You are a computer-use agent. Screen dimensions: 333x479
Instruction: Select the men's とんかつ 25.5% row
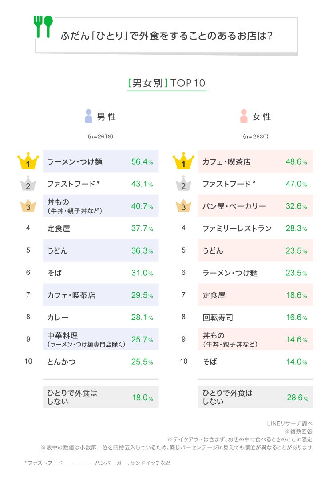(x=100, y=362)
